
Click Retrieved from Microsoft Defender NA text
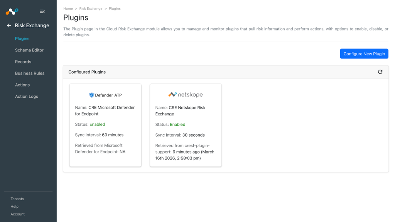click(100, 149)
